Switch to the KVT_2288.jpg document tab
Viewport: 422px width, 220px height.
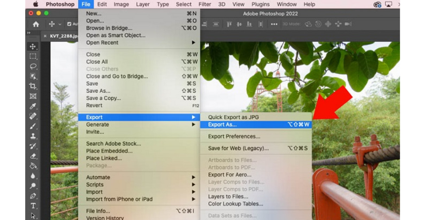point(64,36)
